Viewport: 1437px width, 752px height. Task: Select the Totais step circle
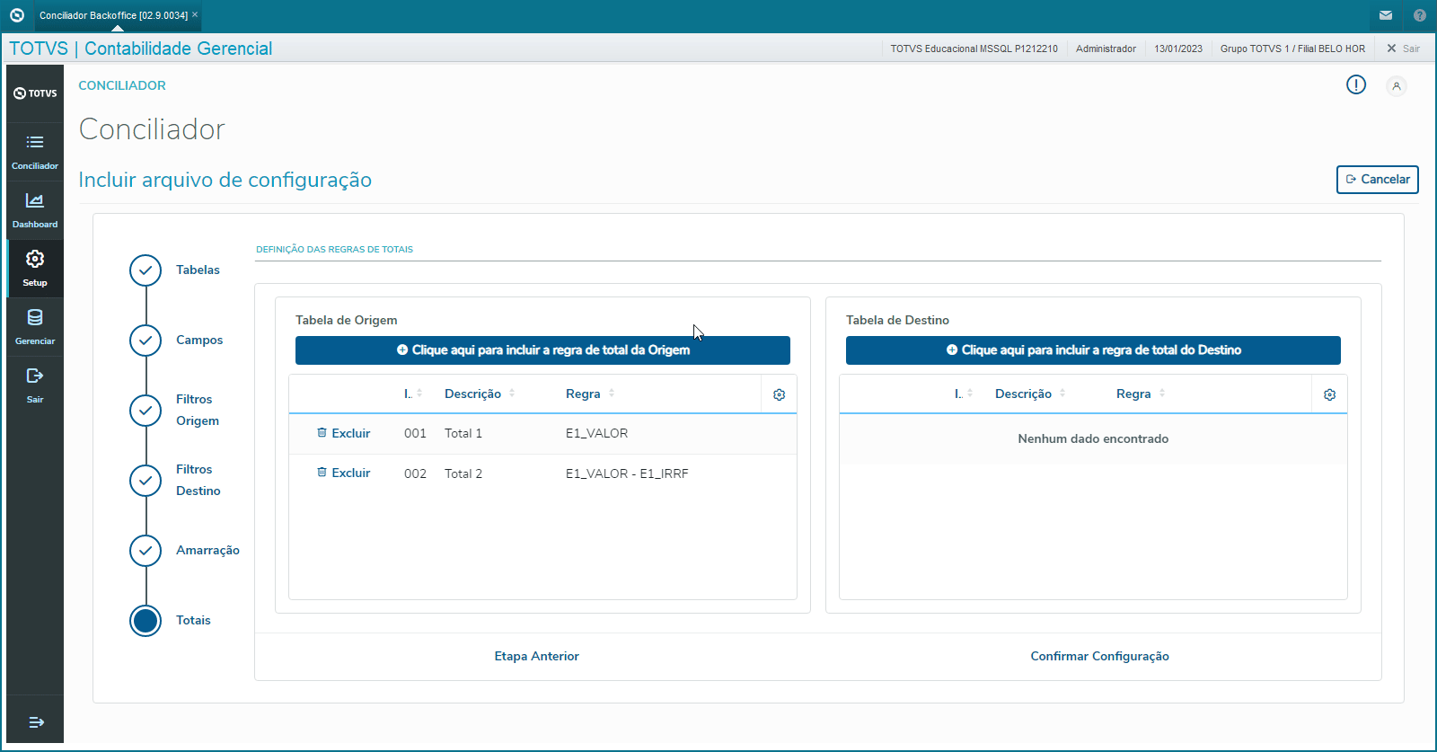(x=145, y=621)
